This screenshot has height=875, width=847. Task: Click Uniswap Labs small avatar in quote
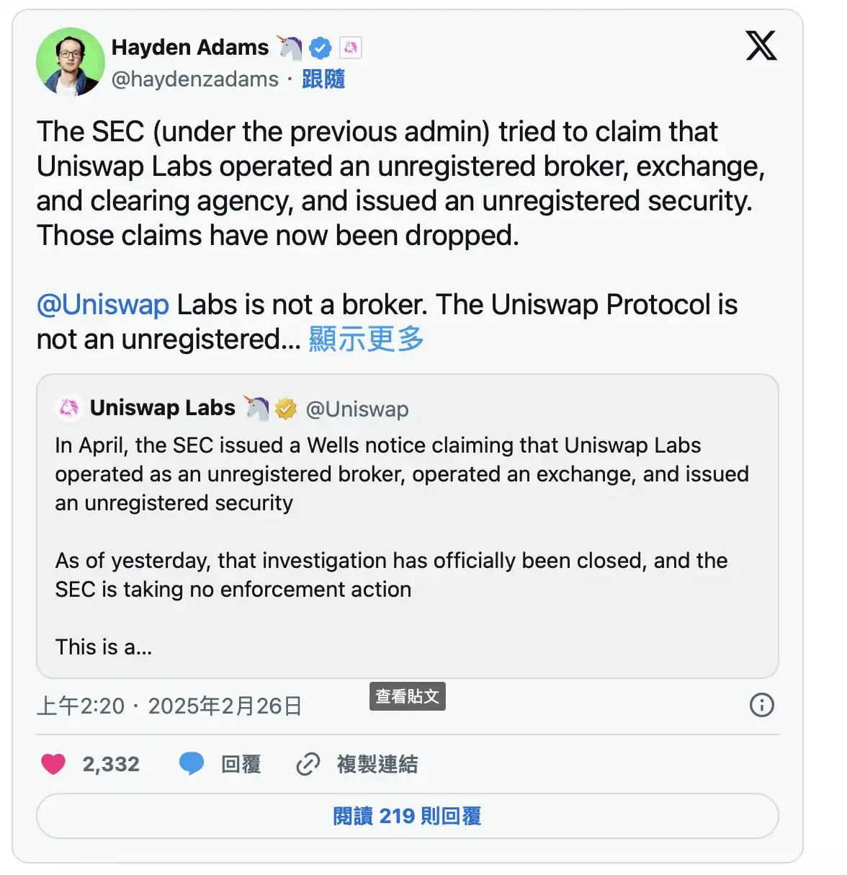click(68, 409)
